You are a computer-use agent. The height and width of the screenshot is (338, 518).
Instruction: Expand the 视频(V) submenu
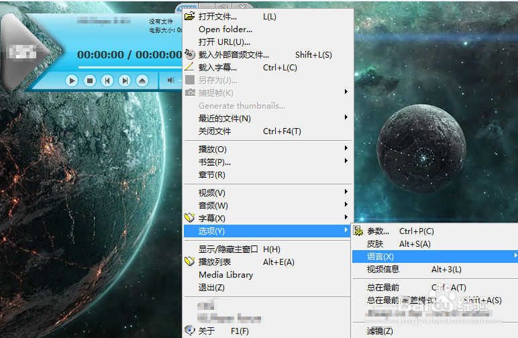click(x=268, y=192)
